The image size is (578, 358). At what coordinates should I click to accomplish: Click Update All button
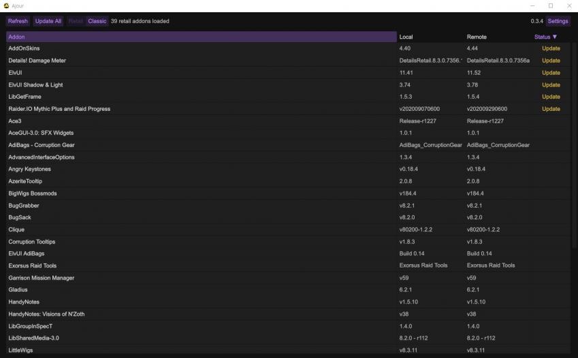48,21
